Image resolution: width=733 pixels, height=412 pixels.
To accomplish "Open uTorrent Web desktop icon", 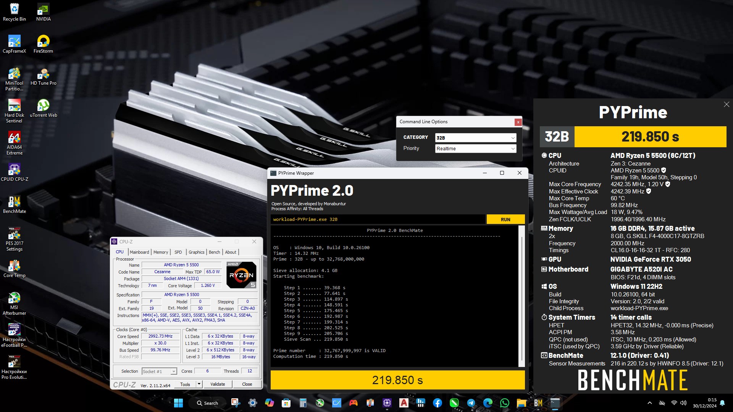I will click(x=43, y=108).
